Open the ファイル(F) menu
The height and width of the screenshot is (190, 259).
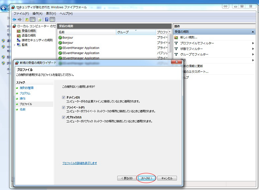[x=21, y=13]
